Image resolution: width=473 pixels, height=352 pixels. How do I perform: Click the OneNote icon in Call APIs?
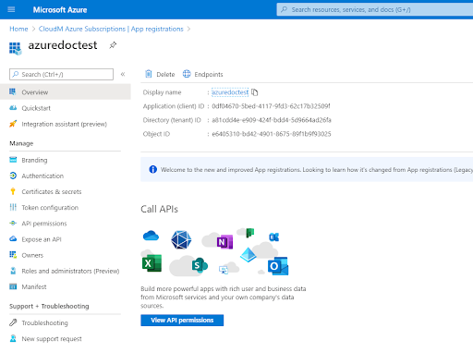click(224, 242)
